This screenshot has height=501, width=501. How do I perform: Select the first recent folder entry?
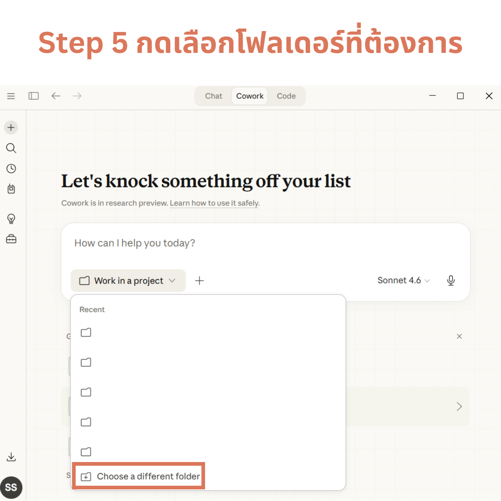point(86,333)
